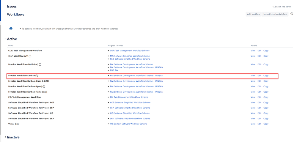Edit the Visual Ops workflow
Screen dimensions: 297x142
point(259,124)
